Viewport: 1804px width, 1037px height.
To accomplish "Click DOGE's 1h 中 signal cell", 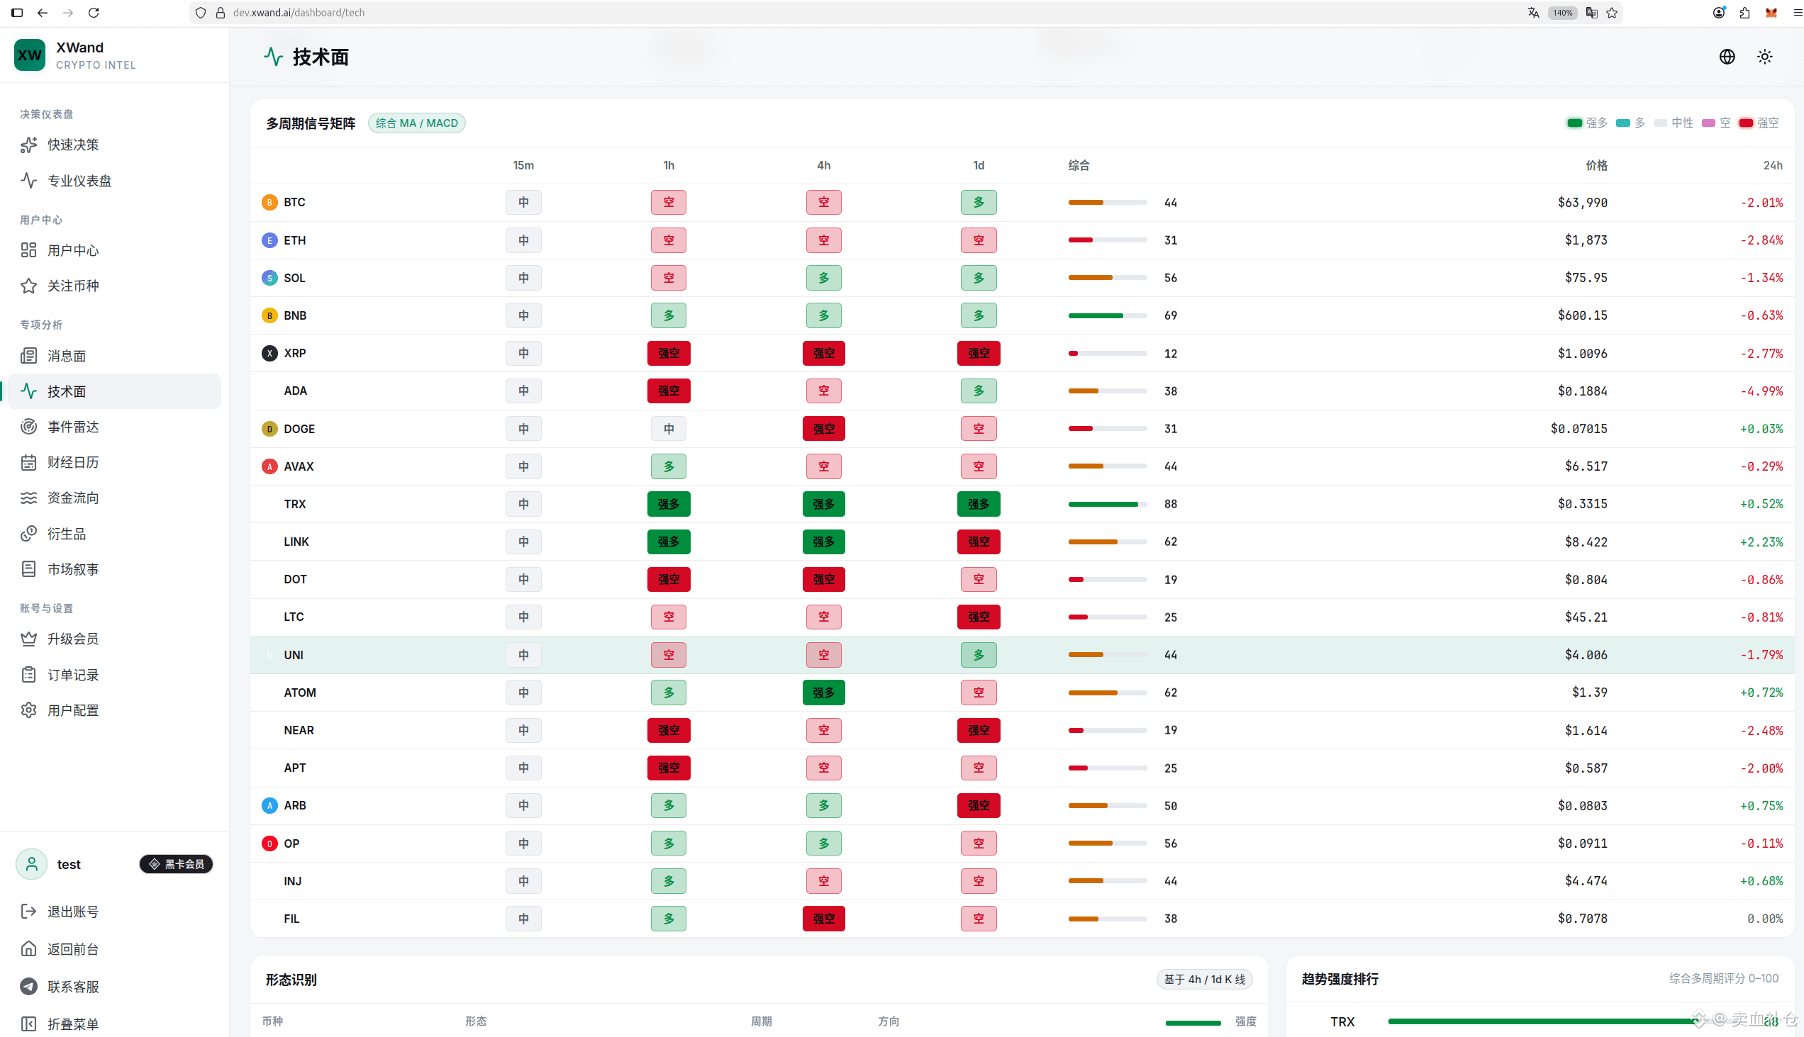I will click(668, 429).
